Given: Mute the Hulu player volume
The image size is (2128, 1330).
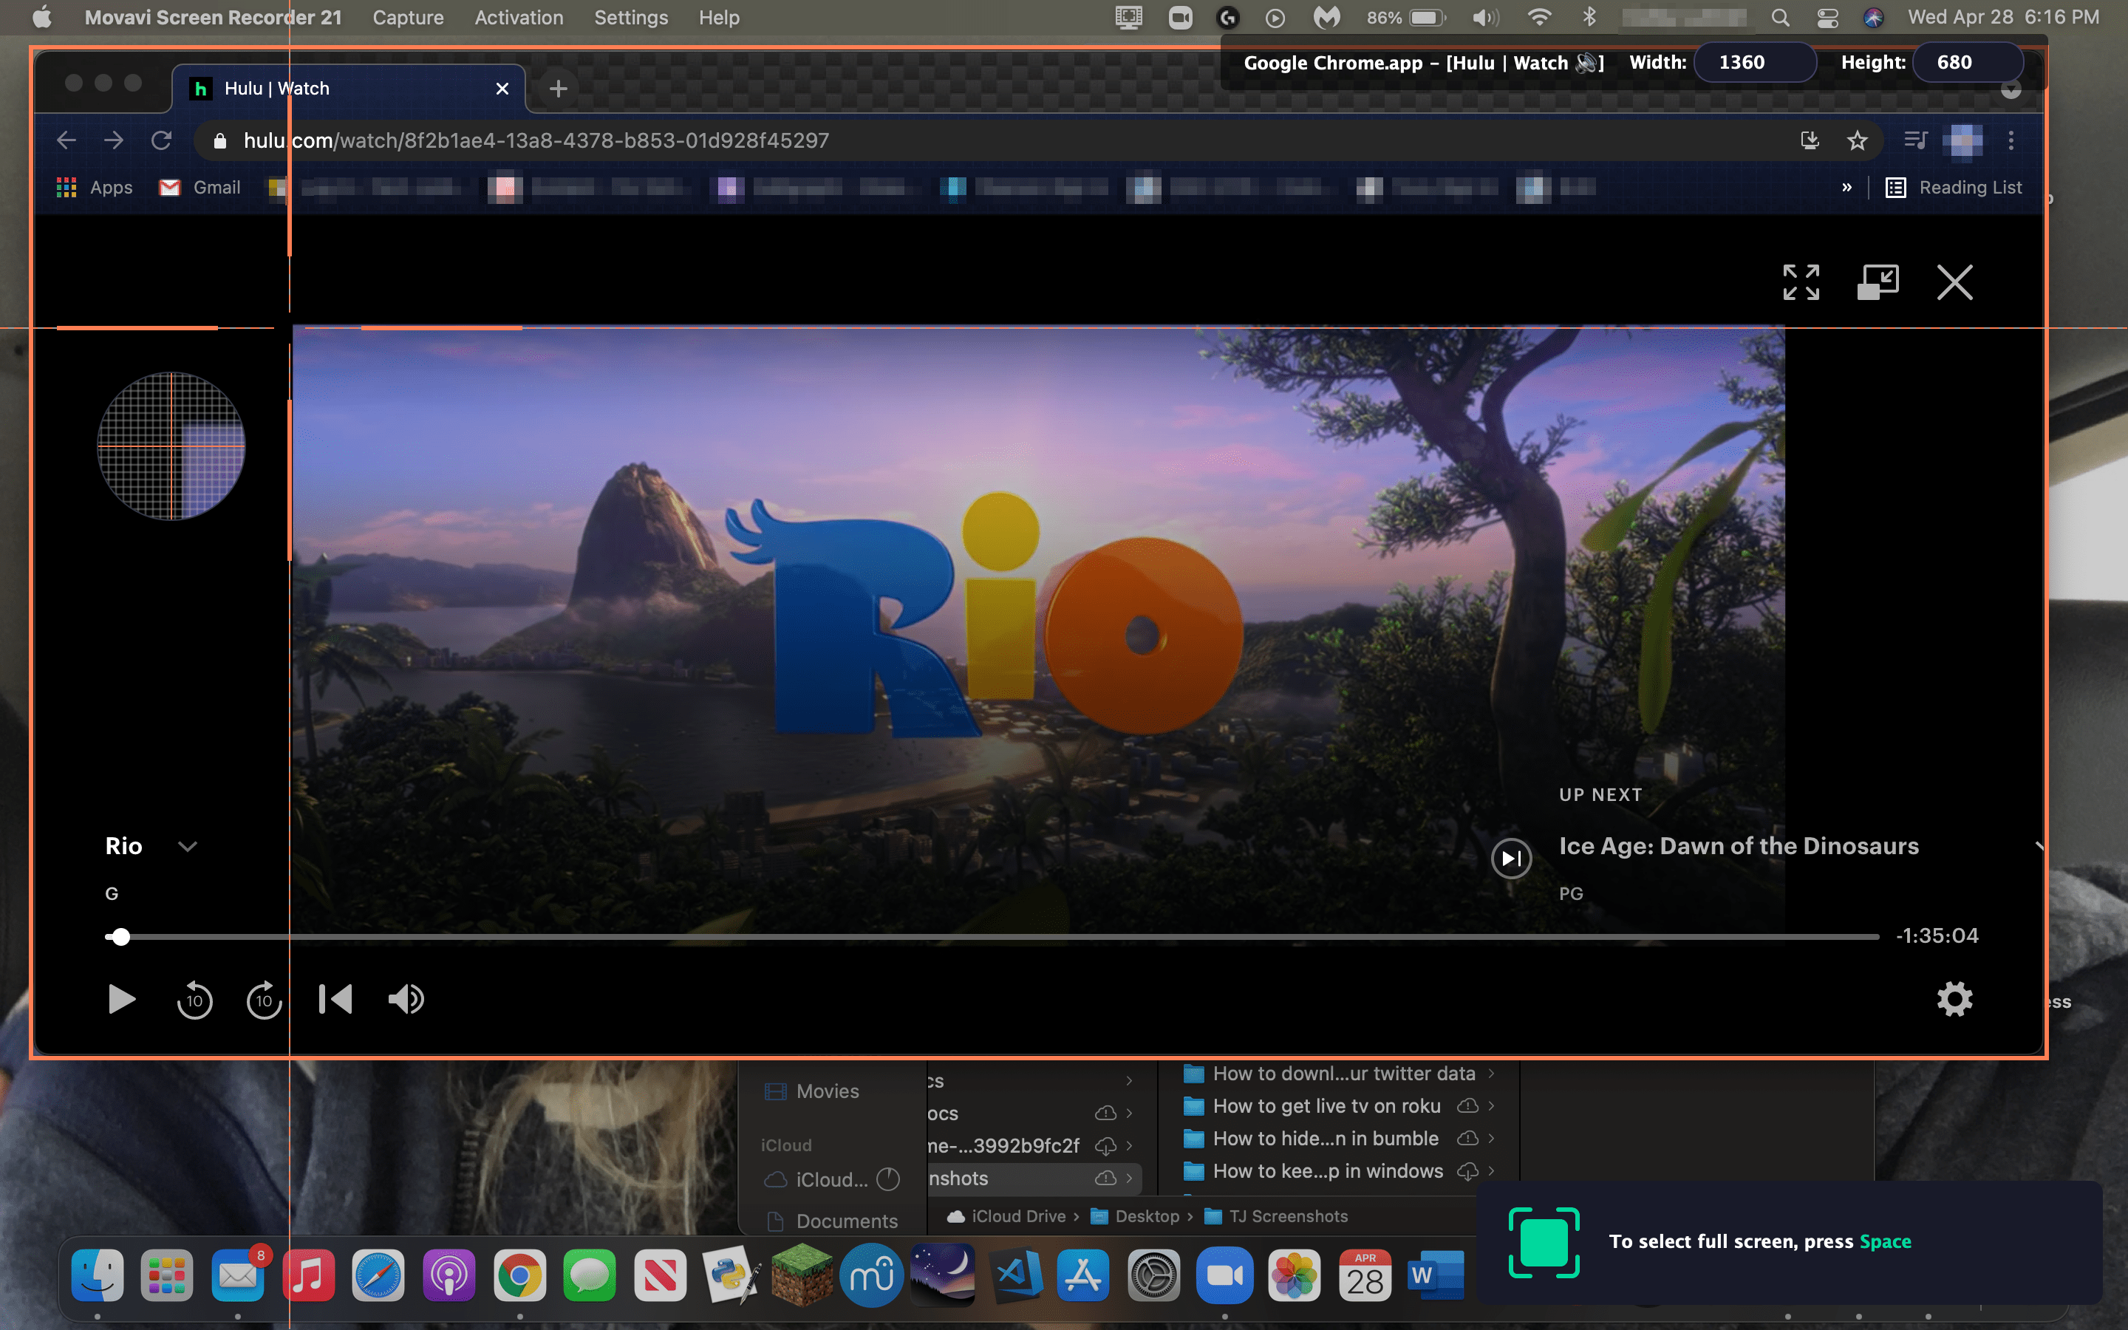Looking at the screenshot, I should click(x=406, y=999).
